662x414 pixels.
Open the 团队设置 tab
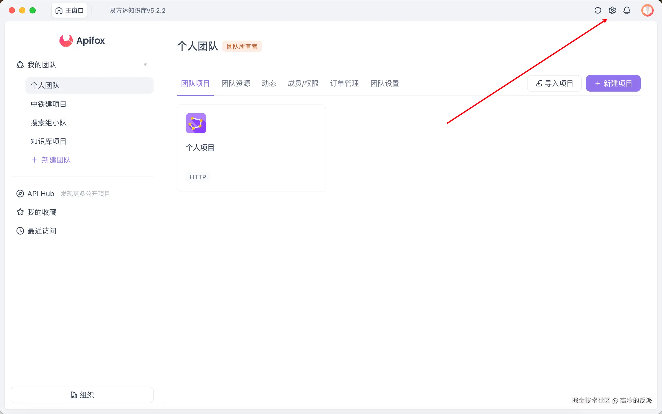(x=385, y=84)
